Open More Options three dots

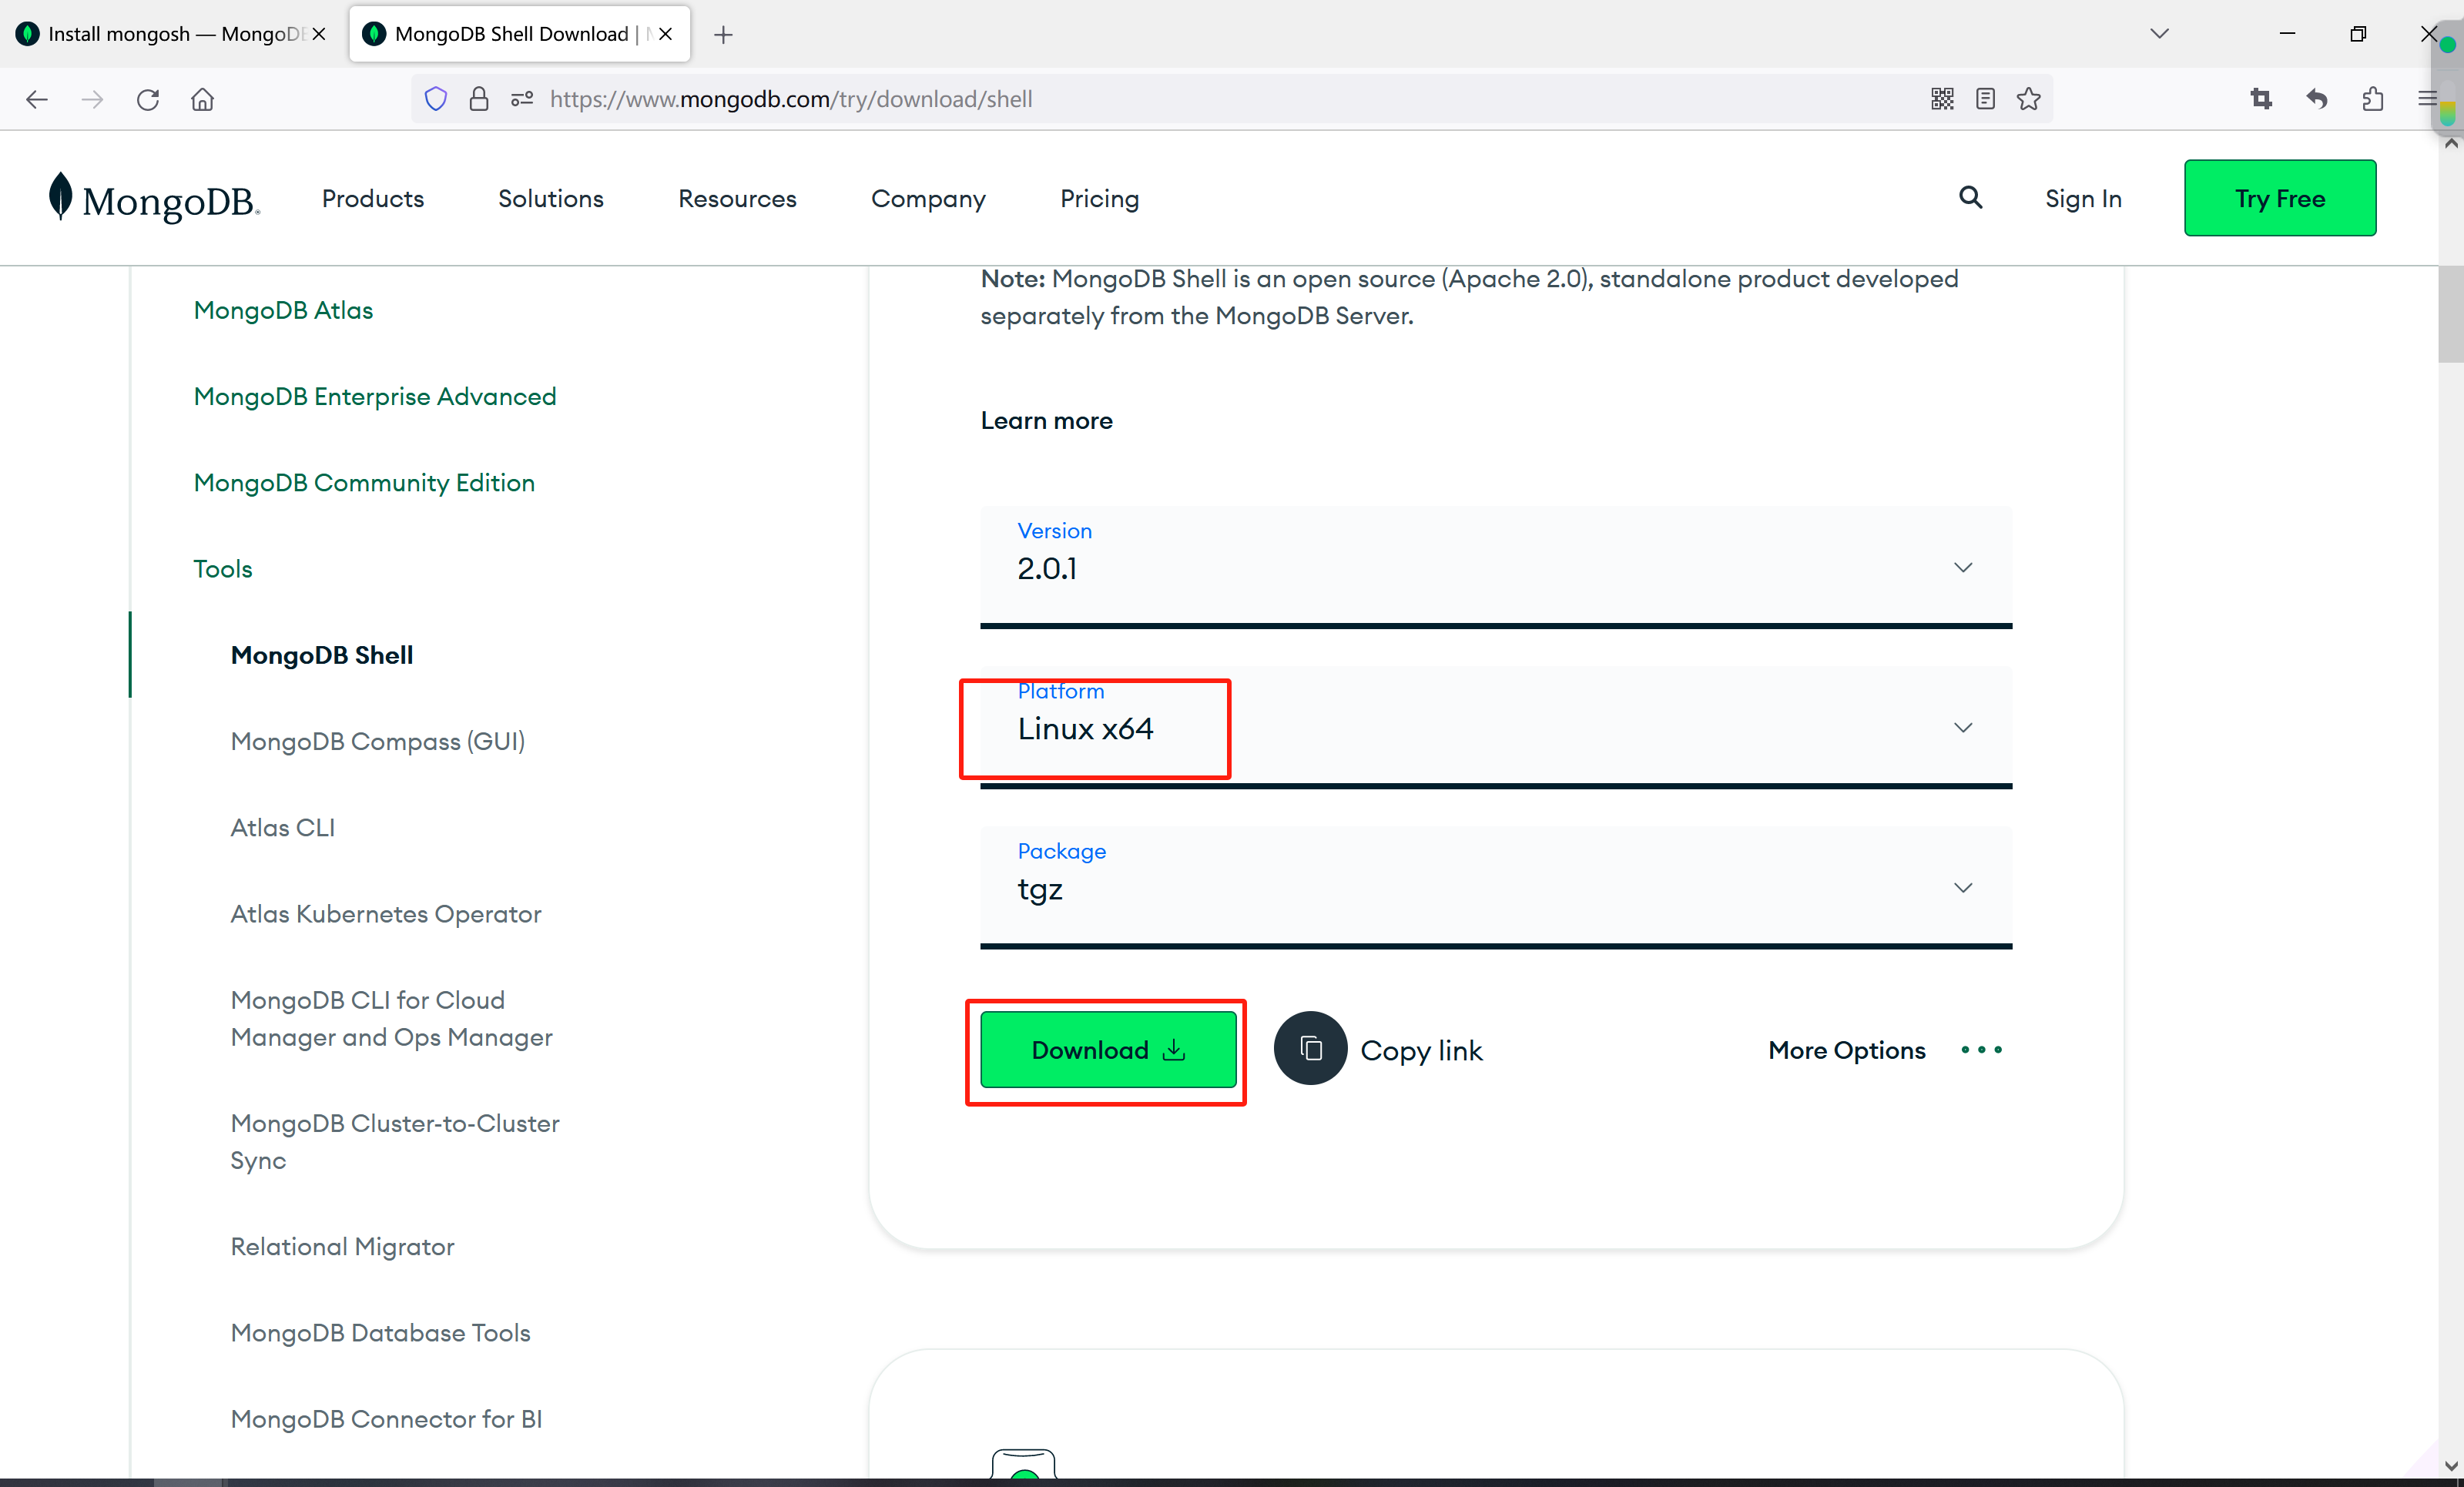coord(1981,1050)
